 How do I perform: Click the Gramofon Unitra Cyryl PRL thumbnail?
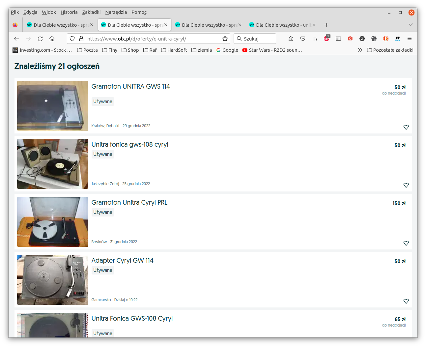[53, 222]
